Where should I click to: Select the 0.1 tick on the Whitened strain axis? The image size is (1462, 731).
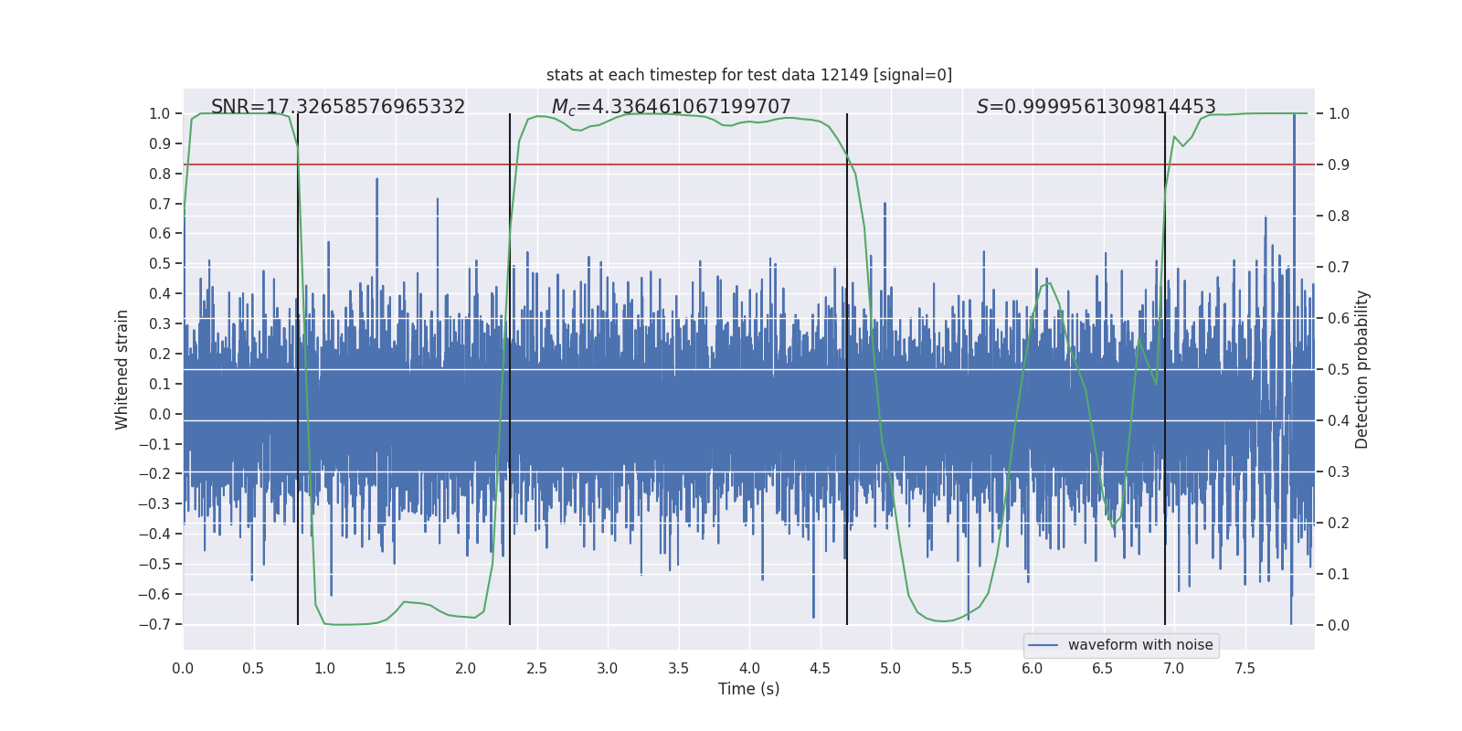(160, 384)
